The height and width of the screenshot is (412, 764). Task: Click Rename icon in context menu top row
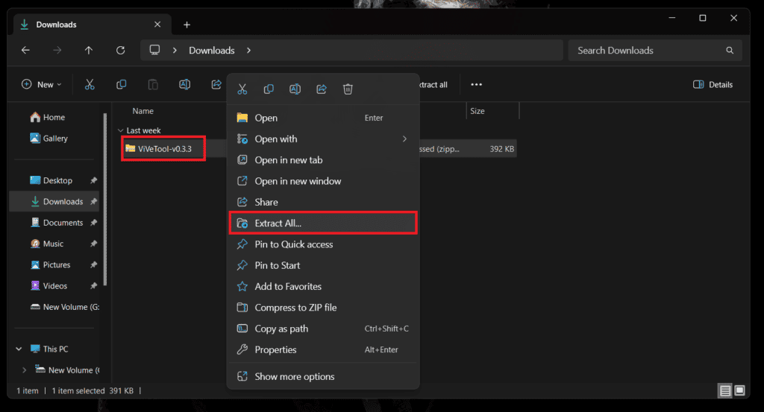295,89
